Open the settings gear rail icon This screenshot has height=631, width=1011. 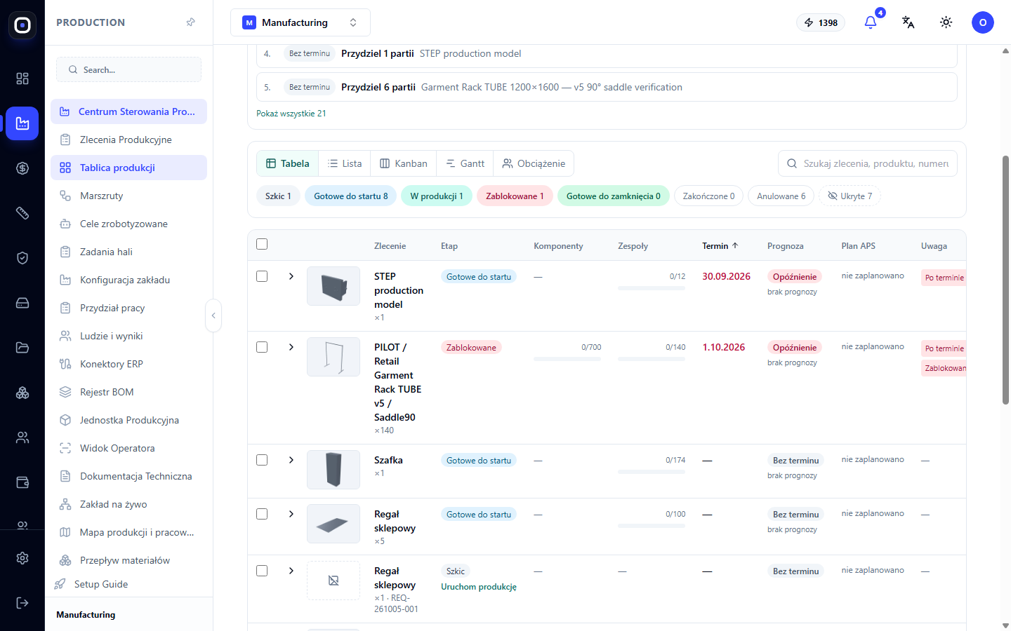click(x=22, y=558)
